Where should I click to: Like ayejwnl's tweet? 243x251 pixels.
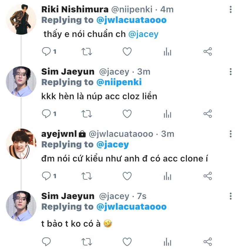click(x=127, y=176)
